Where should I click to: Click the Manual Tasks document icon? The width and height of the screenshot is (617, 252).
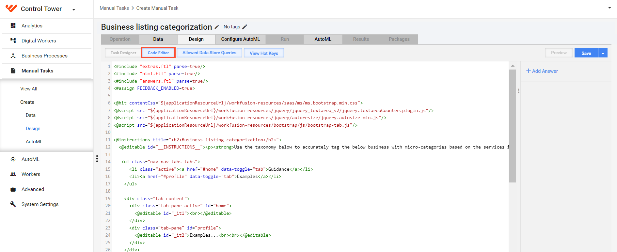13,71
